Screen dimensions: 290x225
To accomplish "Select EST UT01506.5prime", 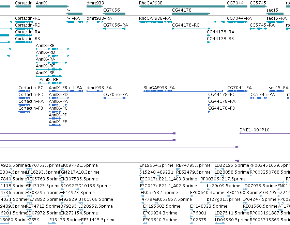I will pos(81,203).
